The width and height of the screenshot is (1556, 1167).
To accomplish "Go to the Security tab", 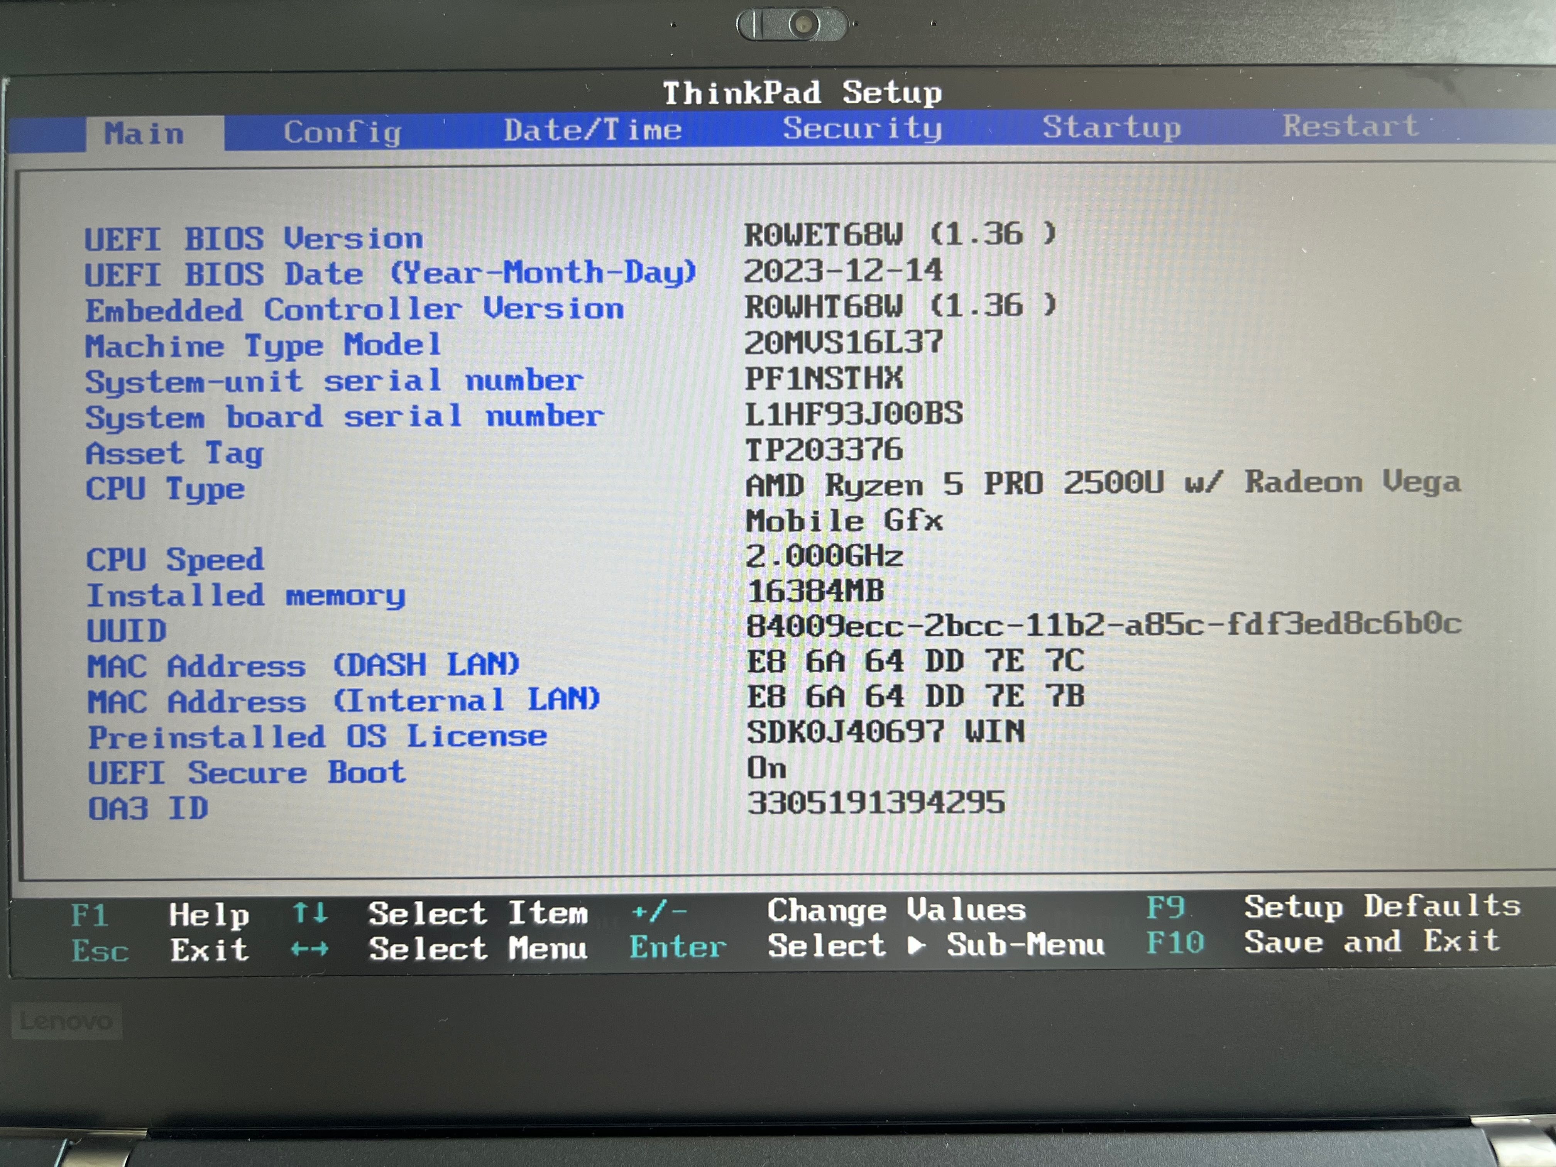I will pyautogui.click(x=863, y=129).
